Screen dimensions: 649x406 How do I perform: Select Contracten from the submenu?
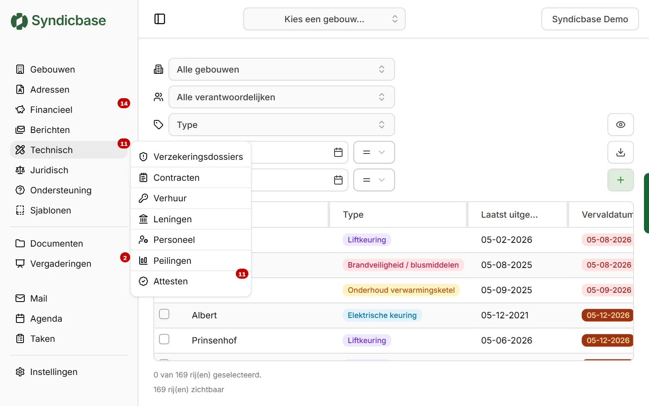coord(191,177)
